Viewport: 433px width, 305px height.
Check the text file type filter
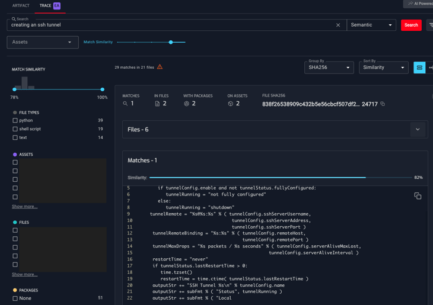15,137
